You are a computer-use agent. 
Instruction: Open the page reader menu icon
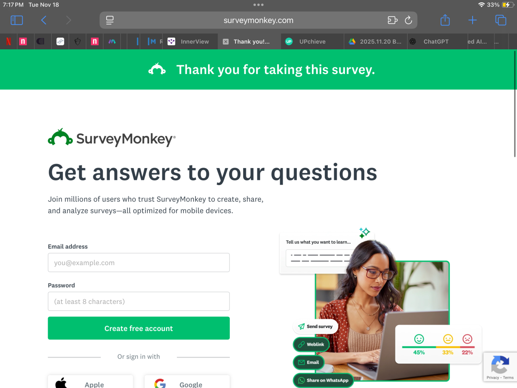click(110, 20)
